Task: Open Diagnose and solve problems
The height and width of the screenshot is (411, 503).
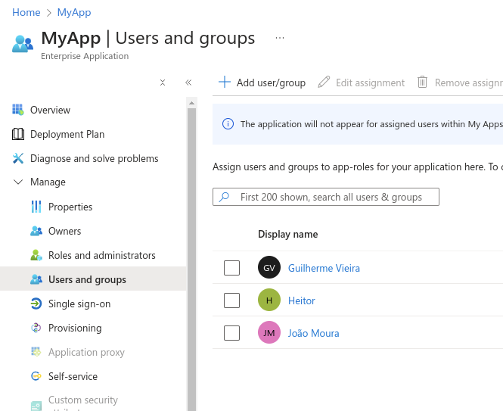Action: coord(93,158)
